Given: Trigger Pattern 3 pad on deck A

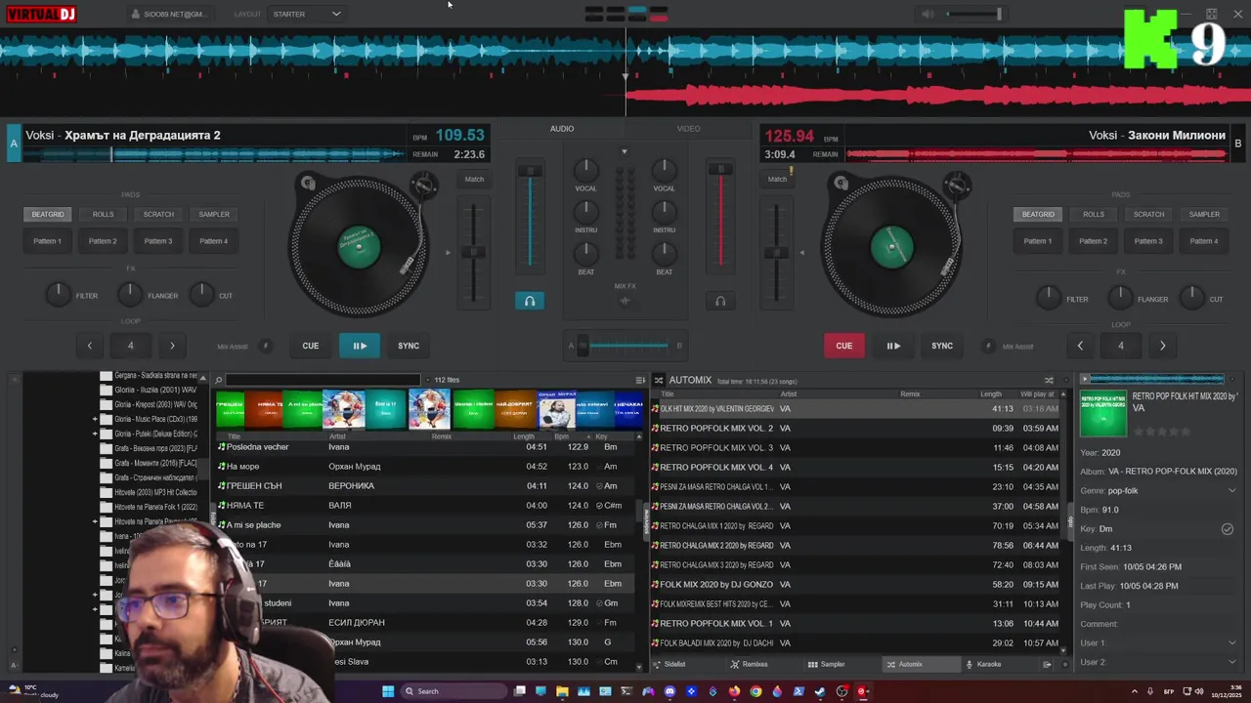Looking at the screenshot, I should click(158, 241).
